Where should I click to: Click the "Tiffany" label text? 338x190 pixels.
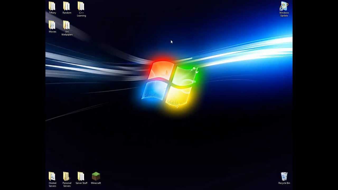click(52, 12)
